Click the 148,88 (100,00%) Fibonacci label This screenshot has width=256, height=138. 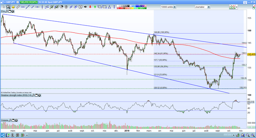pyautogui.click(x=162, y=32)
